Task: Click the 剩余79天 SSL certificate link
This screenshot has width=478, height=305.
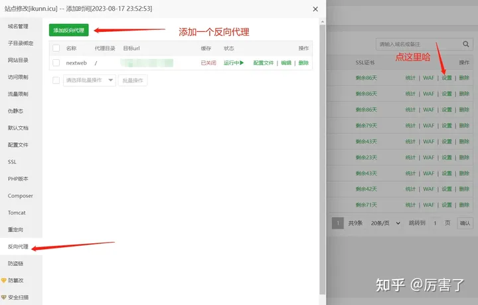Action: tap(366, 126)
